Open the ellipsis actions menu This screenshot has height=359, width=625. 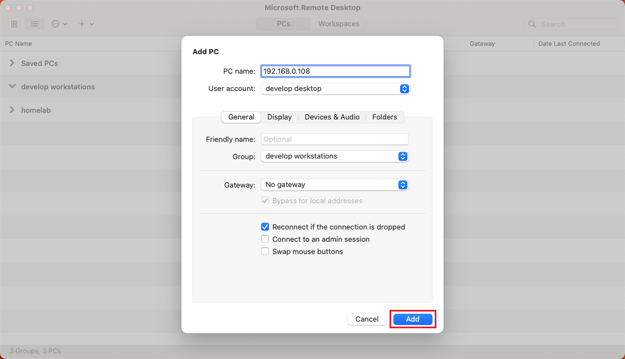pos(59,24)
